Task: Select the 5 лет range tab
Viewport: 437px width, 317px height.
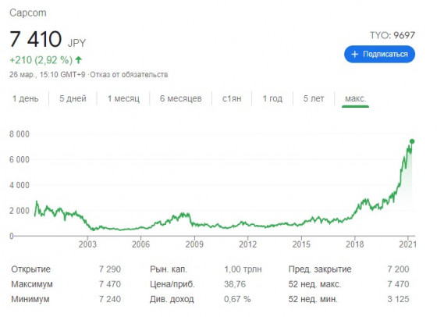Action: [x=314, y=98]
